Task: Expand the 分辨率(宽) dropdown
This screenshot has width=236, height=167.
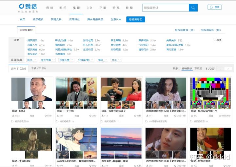Action: [x=86, y=60]
